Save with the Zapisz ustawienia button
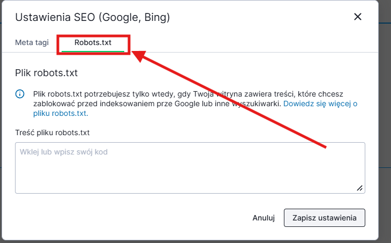 pyautogui.click(x=324, y=218)
